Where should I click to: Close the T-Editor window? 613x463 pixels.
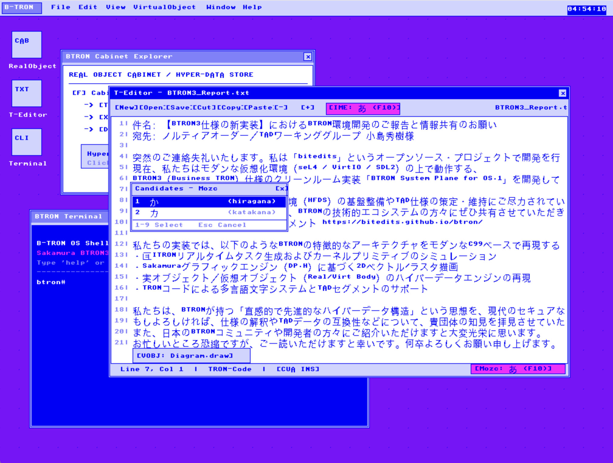[563, 93]
